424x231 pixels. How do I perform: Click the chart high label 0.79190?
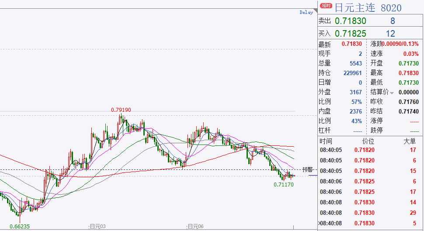point(121,110)
